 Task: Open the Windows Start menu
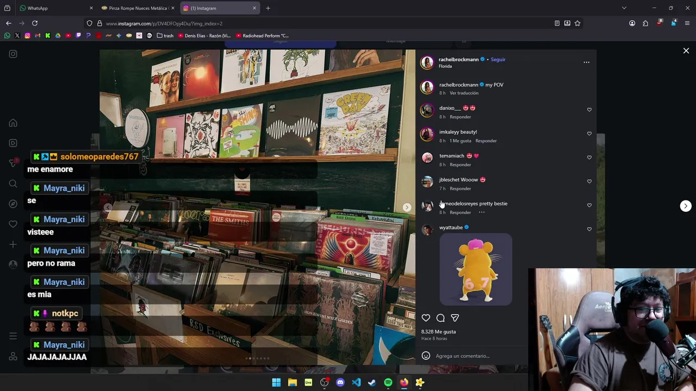click(276, 382)
